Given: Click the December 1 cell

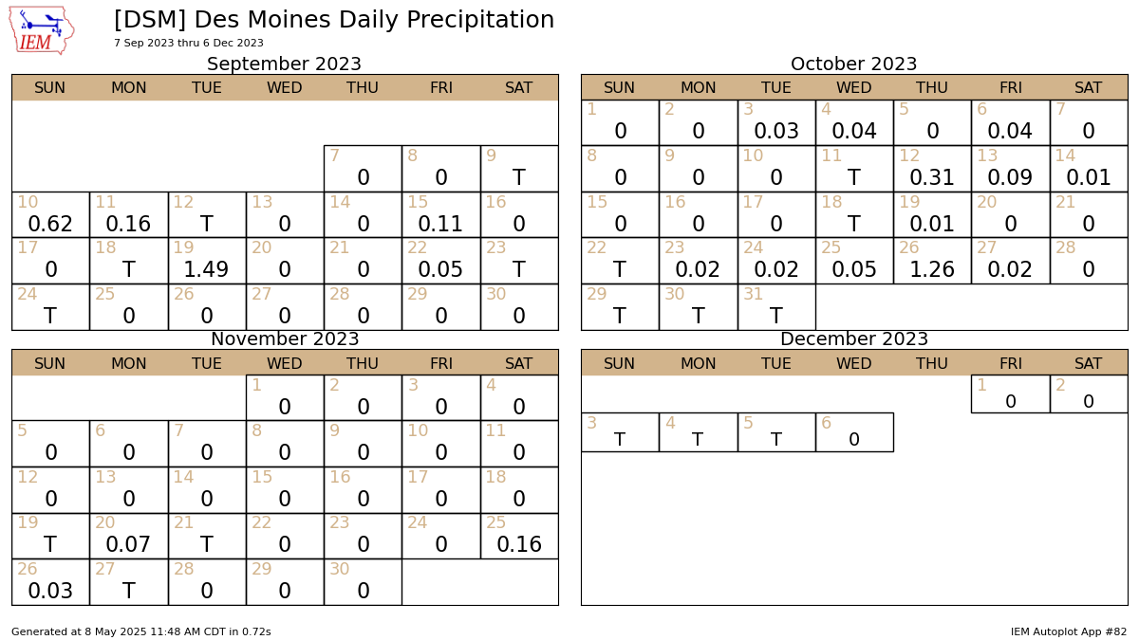Looking at the screenshot, I should pos(1010,393).
